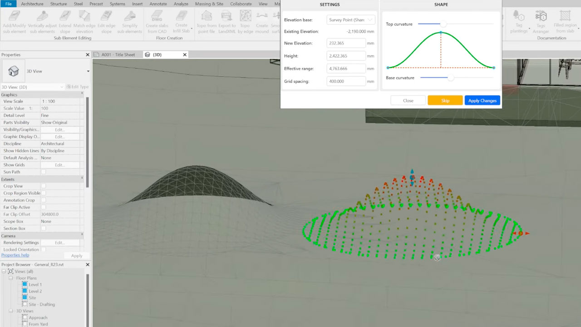Collapse the Views (all) tree node
Viewport: 581px width, 327px height.
point(4,271)
